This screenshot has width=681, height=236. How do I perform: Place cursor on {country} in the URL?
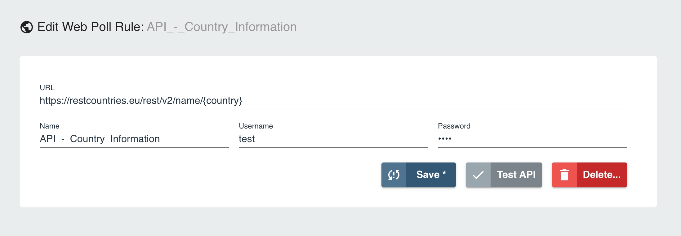pos(223,101)
